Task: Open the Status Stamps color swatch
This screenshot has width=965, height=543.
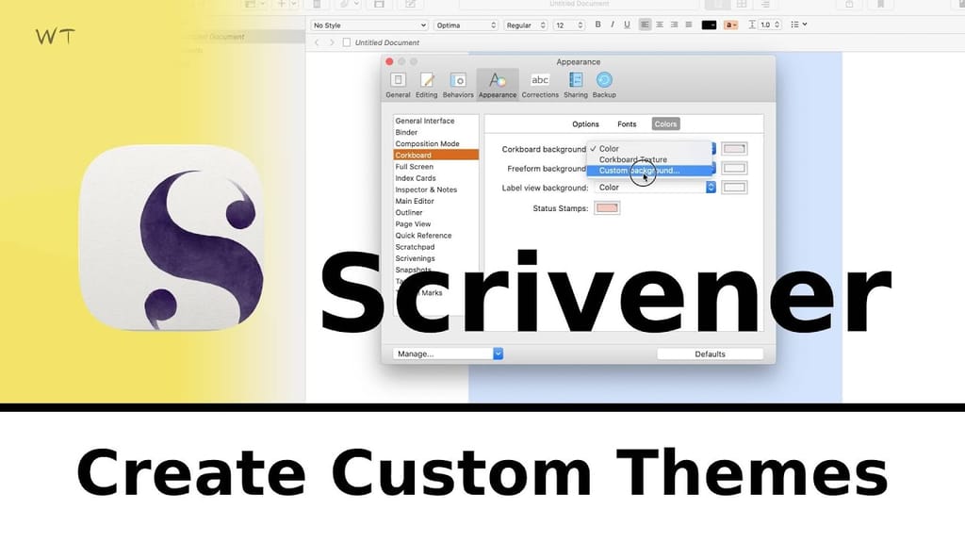Action: [x=607, y=208]
